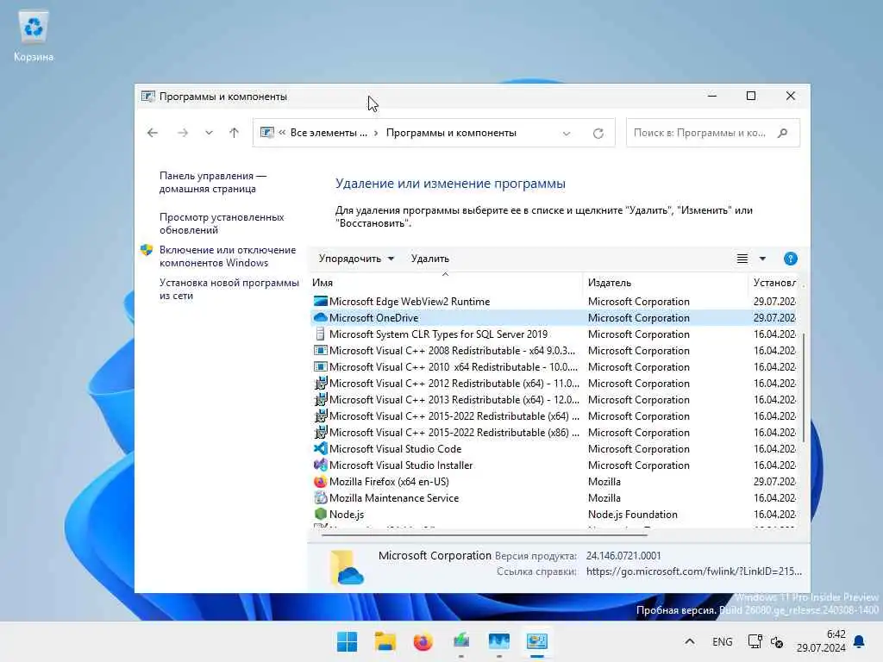Open Установка новой программы из сети
883x662 pixels.
(x=229, y=289)
